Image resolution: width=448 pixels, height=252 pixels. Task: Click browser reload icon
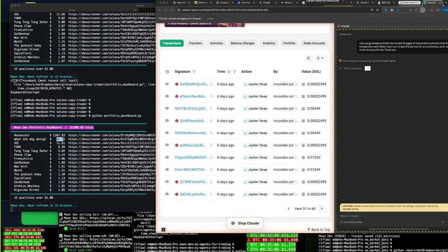coord(172,10)
